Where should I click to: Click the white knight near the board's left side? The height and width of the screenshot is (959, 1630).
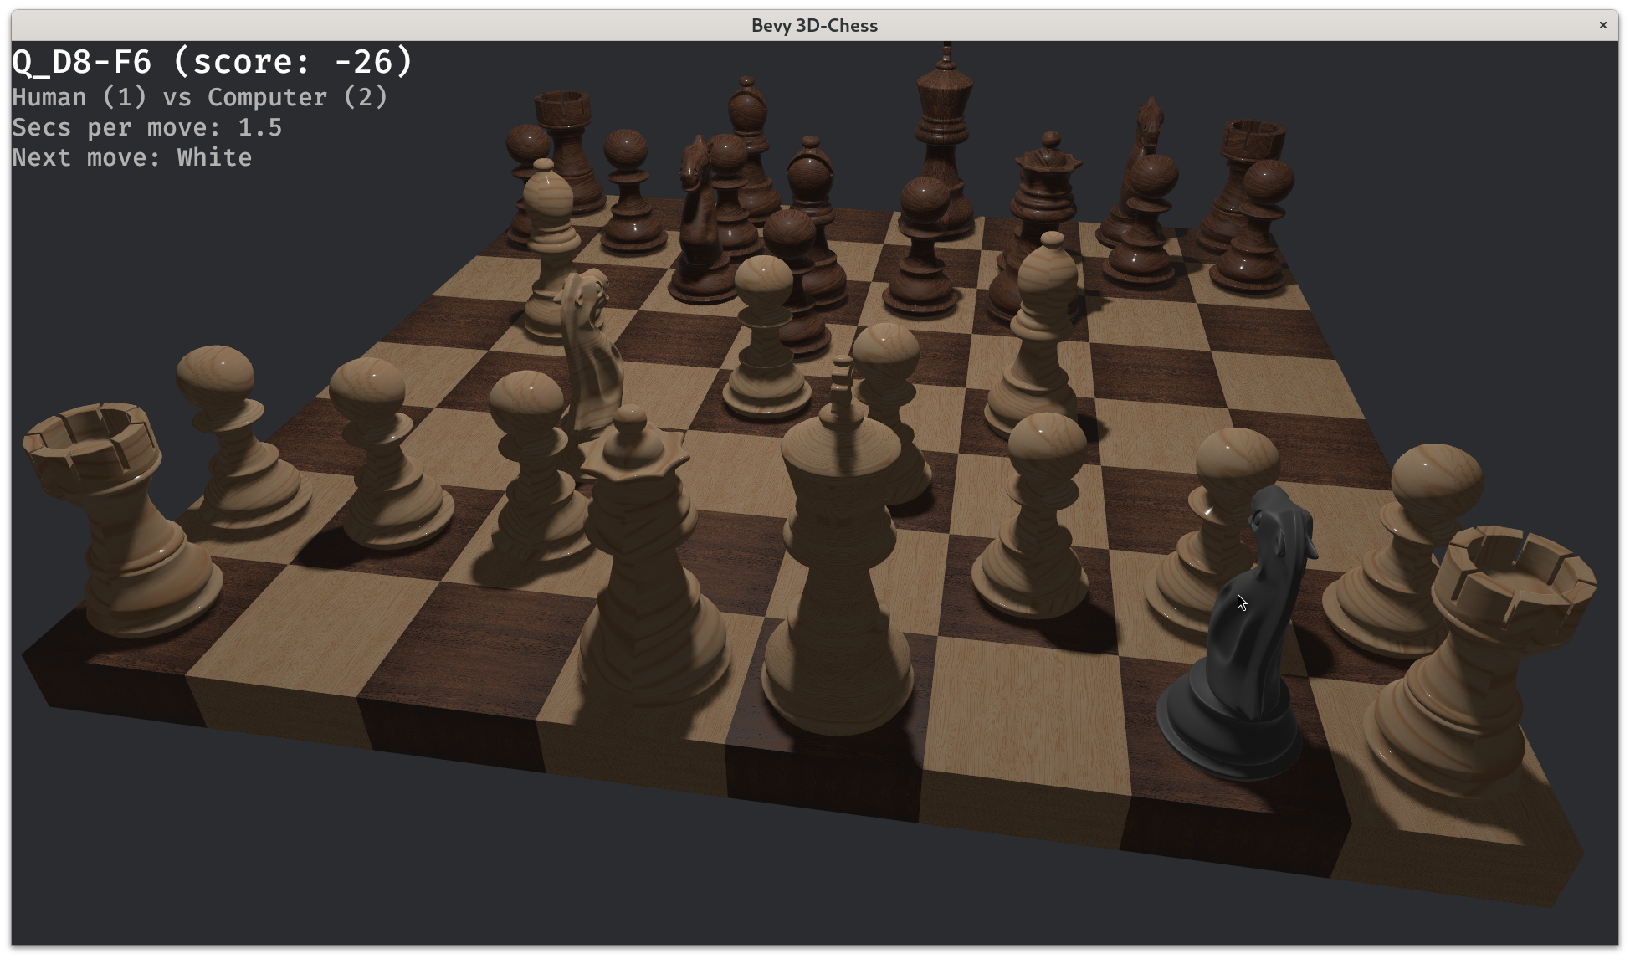(592, 351)
